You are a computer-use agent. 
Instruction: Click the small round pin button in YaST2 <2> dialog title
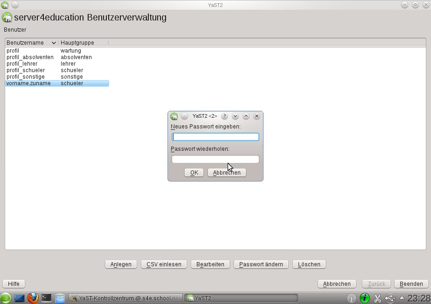click(x=184, y=116)
